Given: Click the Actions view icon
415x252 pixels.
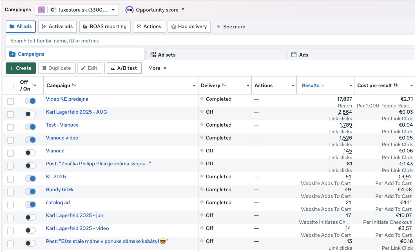Looking at the screenshot, I should coord(139,26).
